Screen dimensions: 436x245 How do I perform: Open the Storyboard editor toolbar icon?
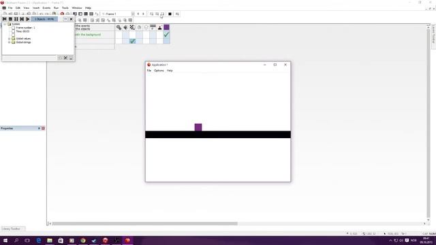[x=75, y=14]
